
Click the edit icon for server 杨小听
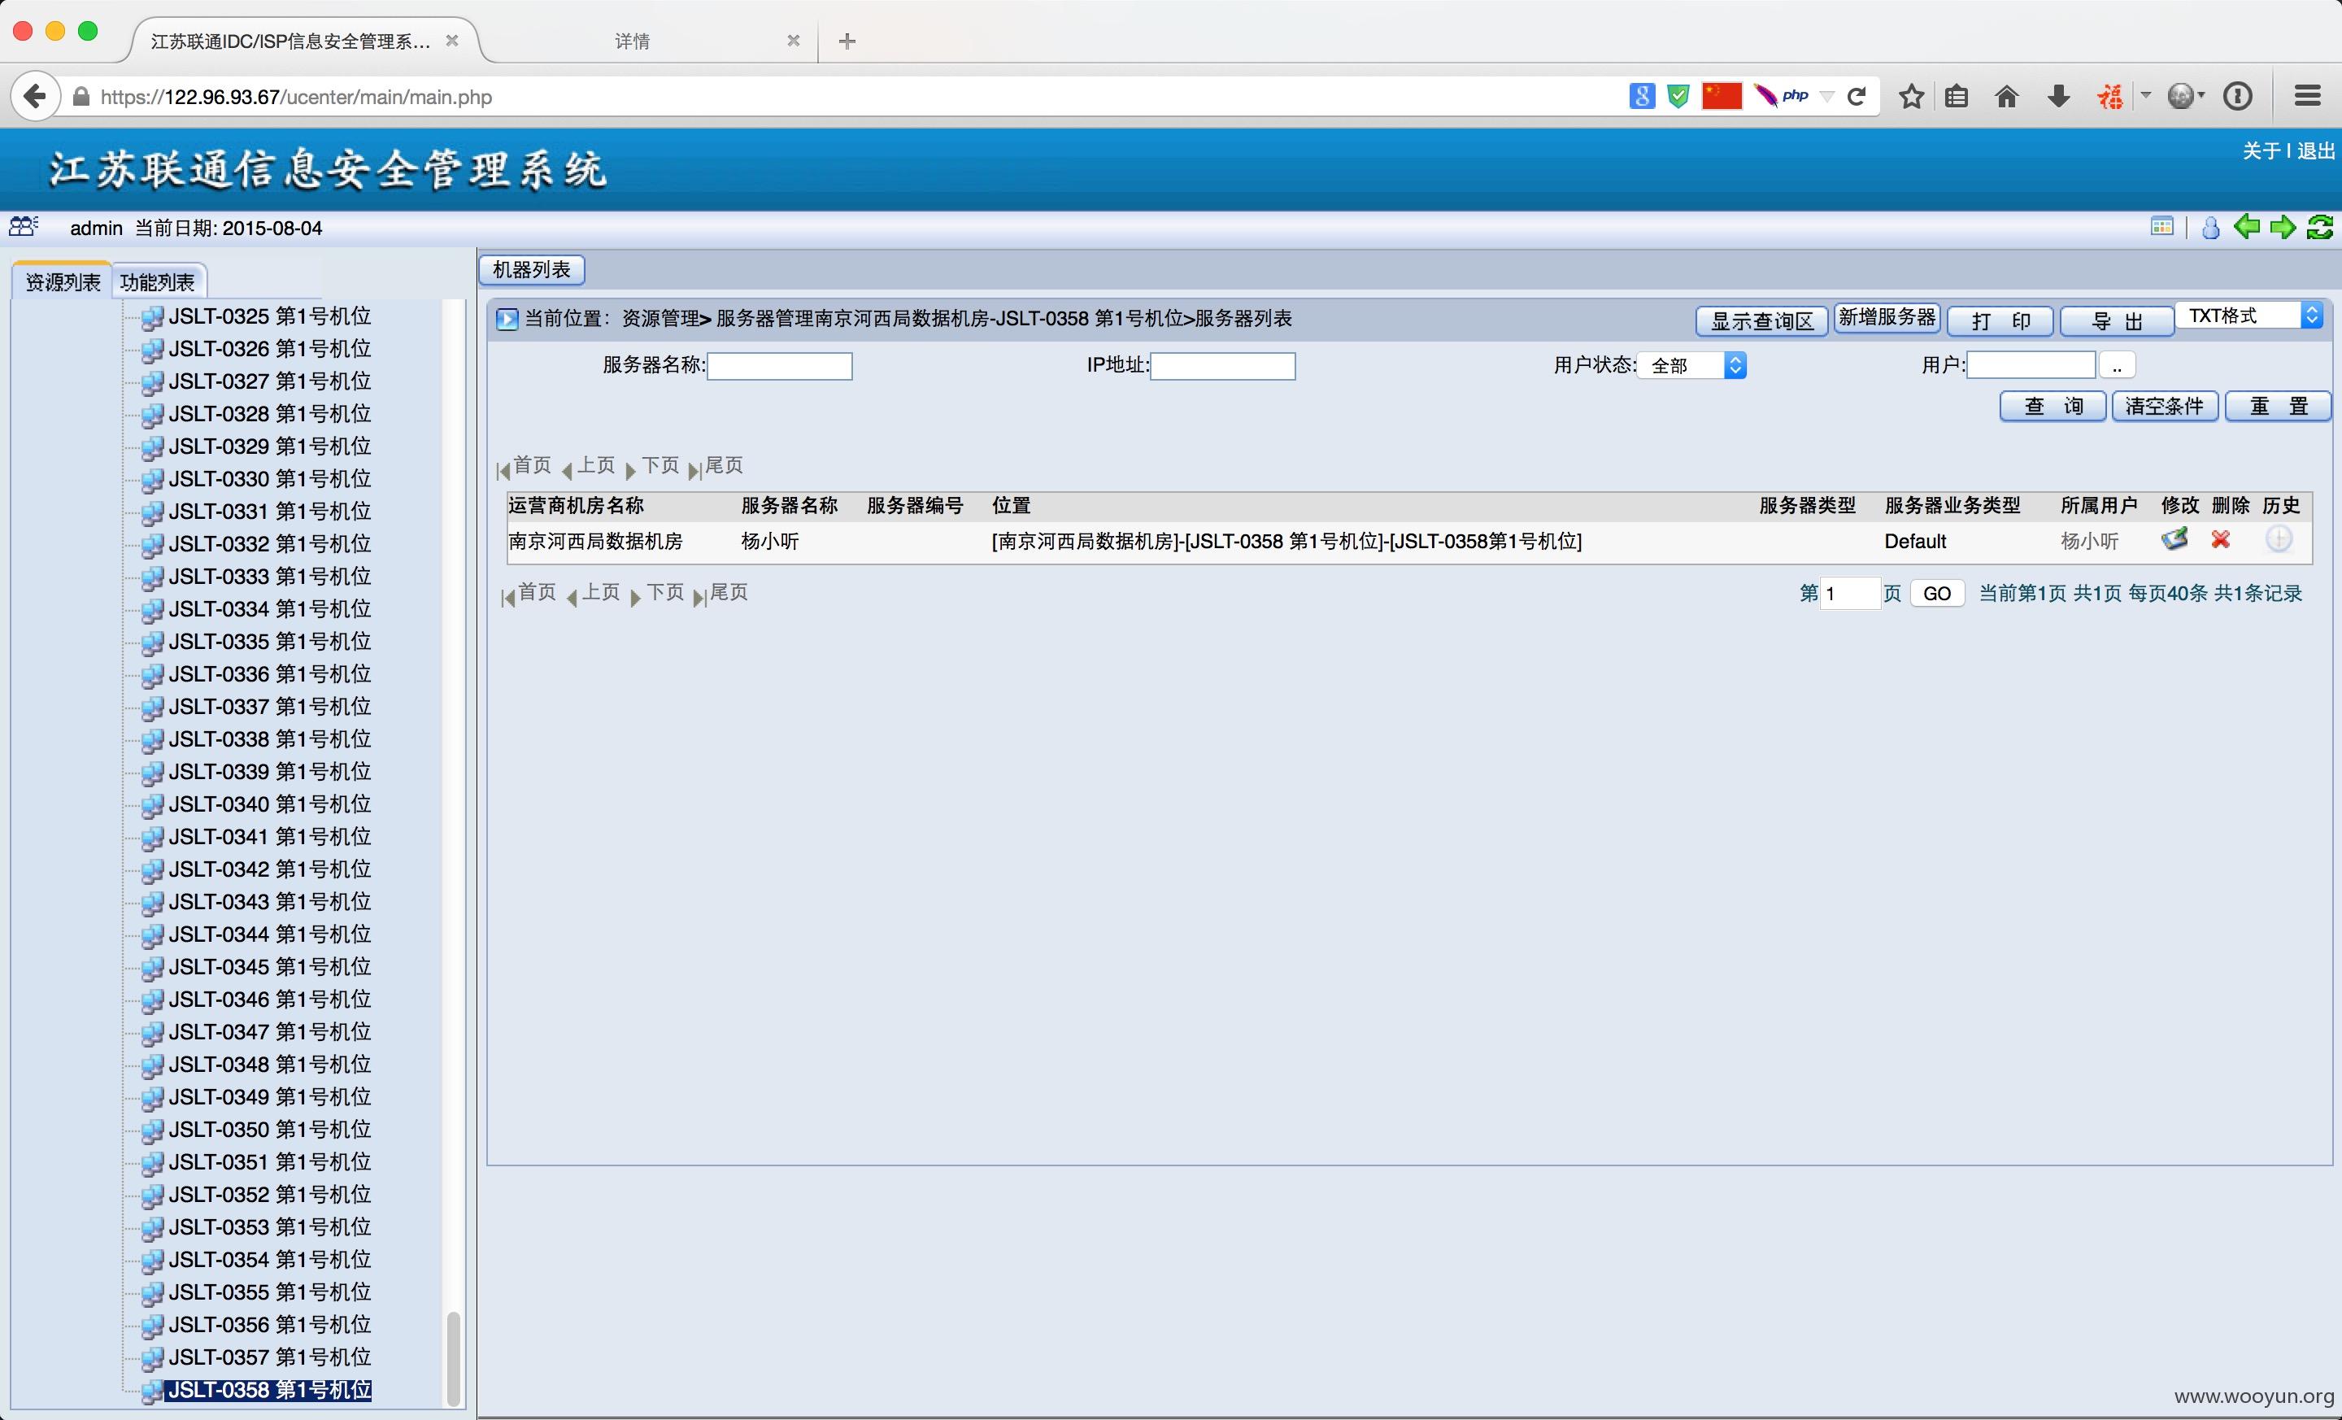2174,539
